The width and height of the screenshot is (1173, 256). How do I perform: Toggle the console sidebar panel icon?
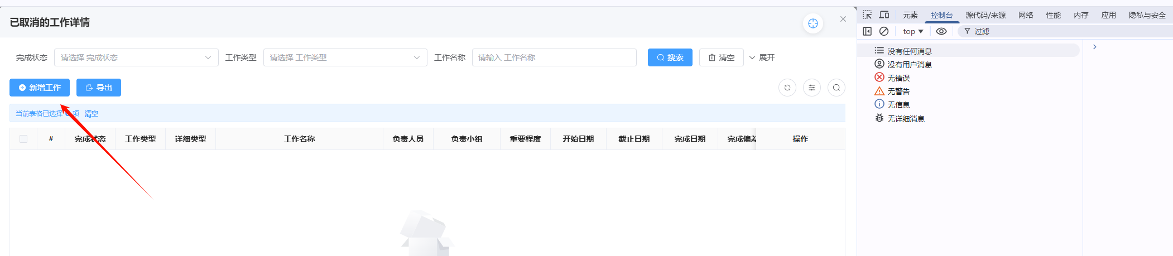pos(867,31)
